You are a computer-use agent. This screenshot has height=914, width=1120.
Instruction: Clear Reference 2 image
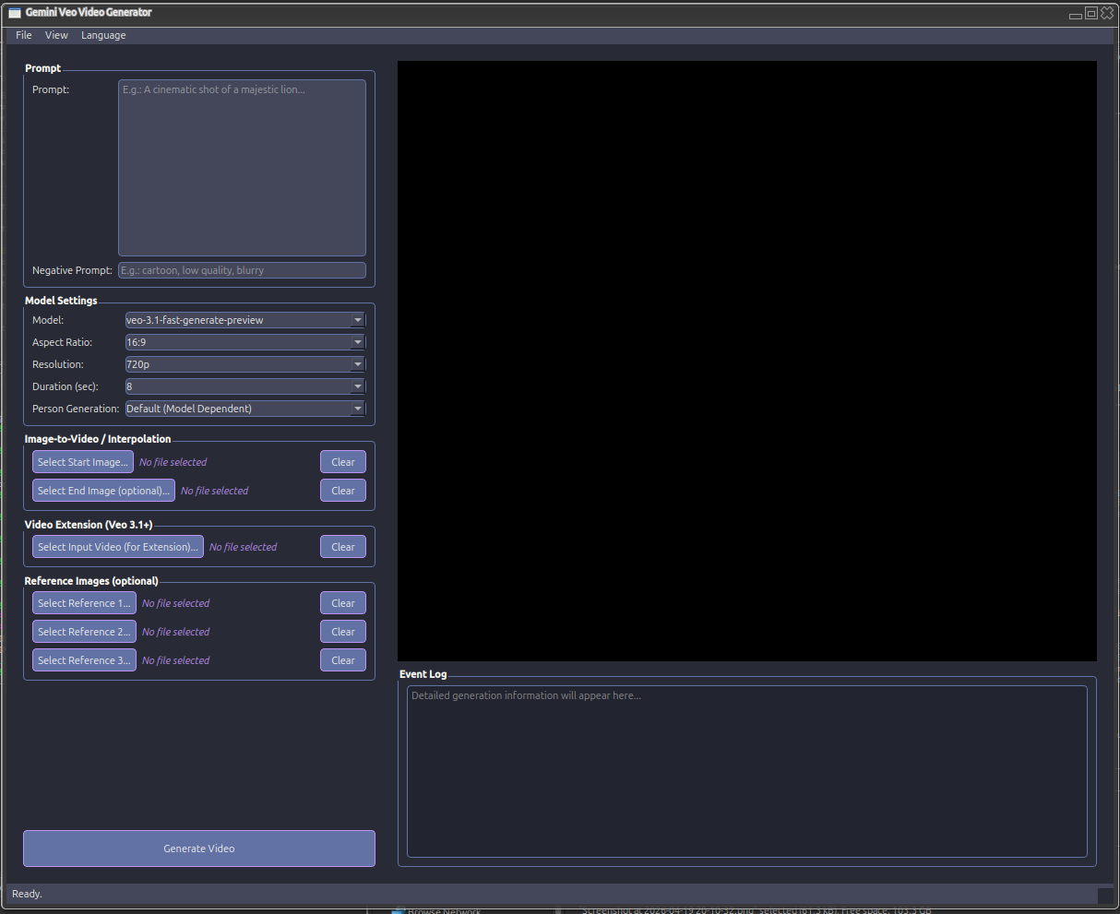tap(343, 632)
